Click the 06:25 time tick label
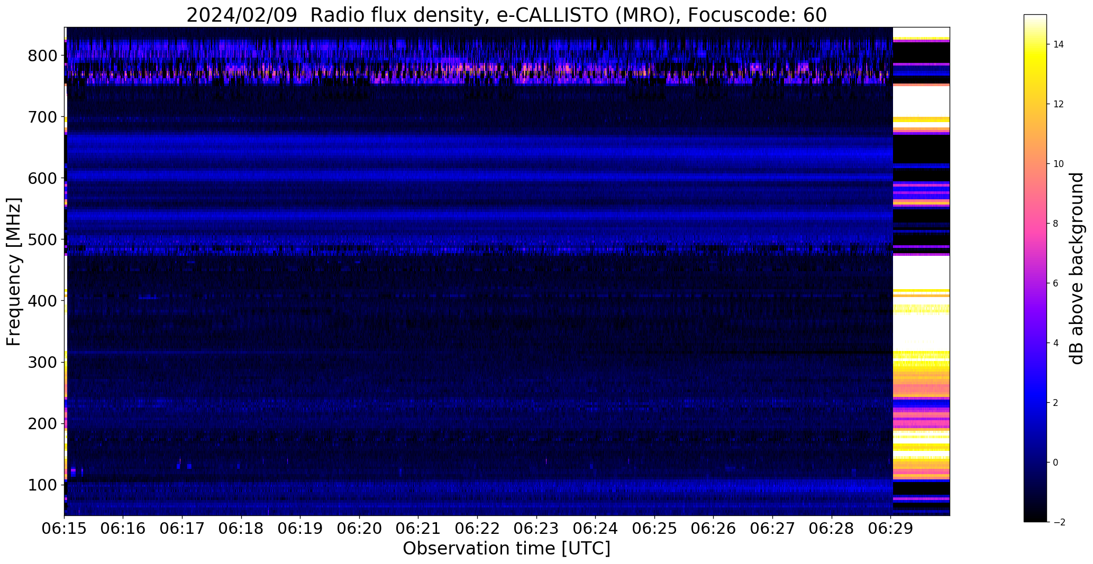 point(654,529)
